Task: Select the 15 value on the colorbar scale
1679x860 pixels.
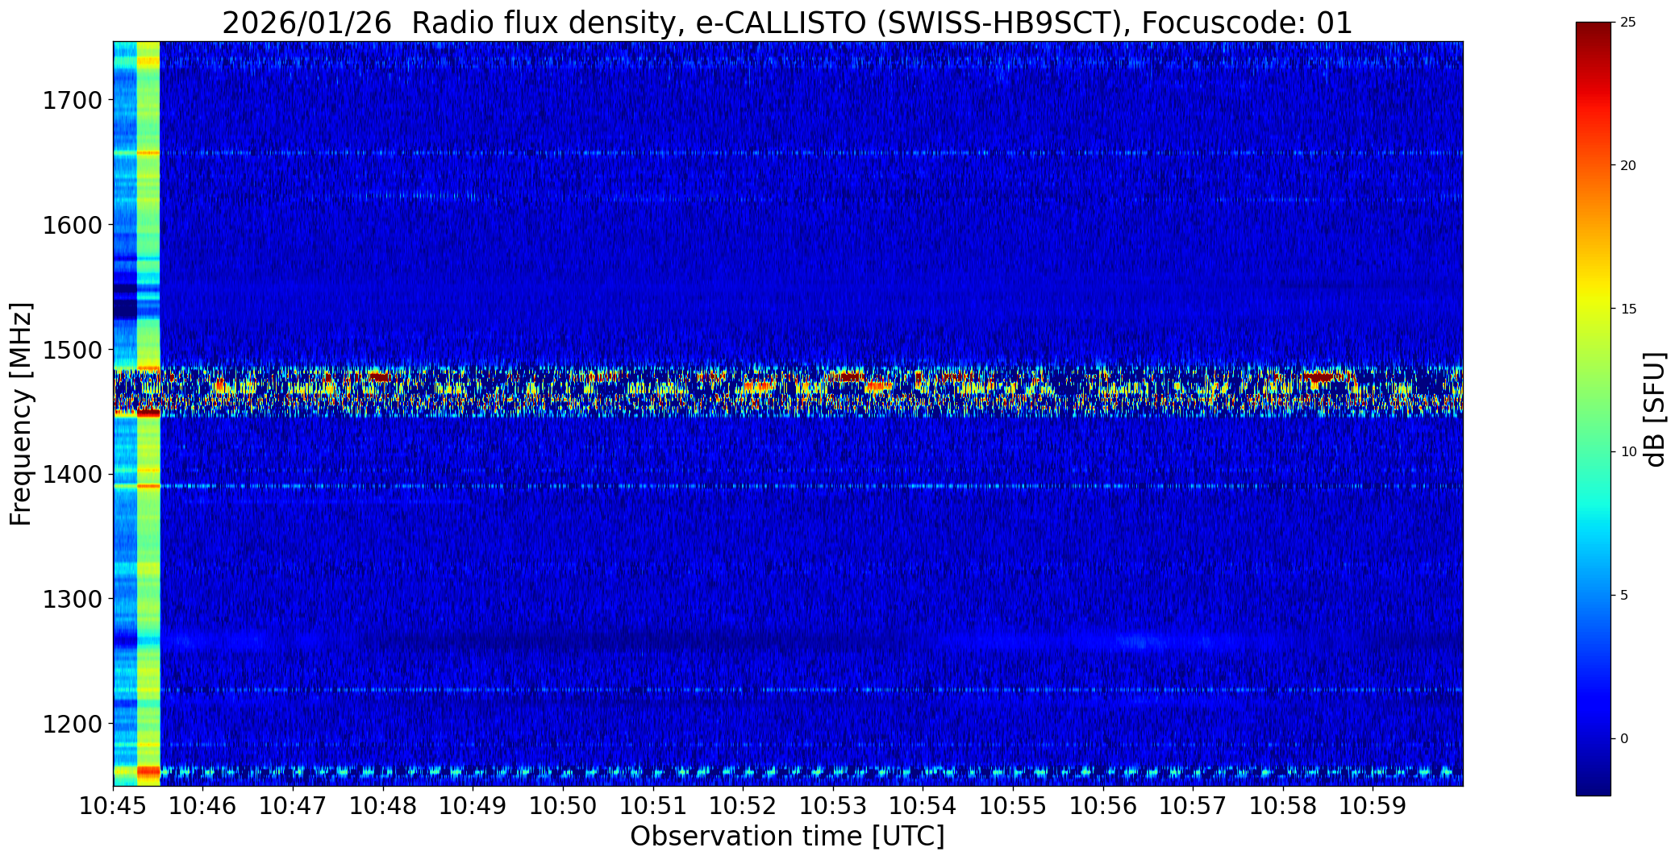Action: (1628, 310)
